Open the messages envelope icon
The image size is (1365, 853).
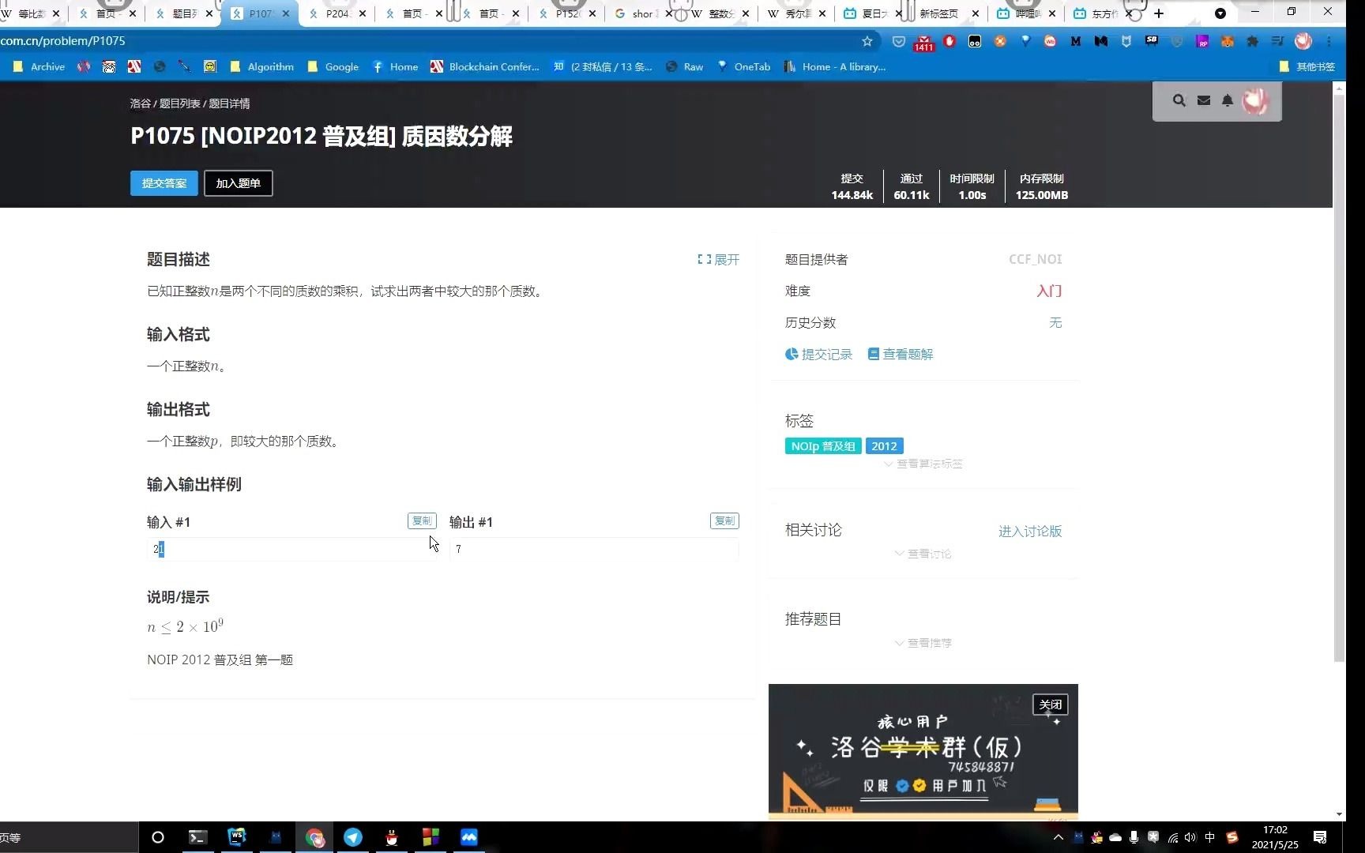click(x=1203, y=100)
